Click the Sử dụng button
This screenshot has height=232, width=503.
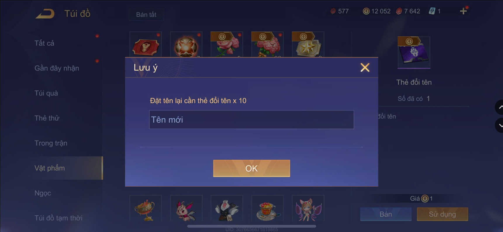[442, 214]
